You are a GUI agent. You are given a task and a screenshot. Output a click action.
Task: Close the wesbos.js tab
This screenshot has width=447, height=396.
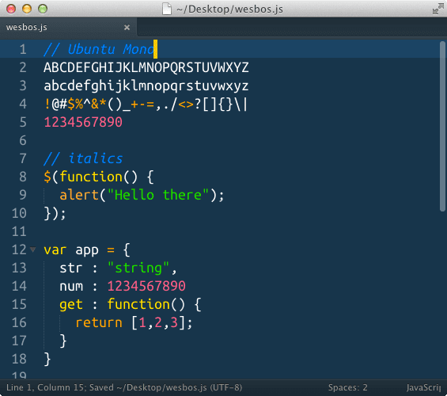click(x=127, y=28)
